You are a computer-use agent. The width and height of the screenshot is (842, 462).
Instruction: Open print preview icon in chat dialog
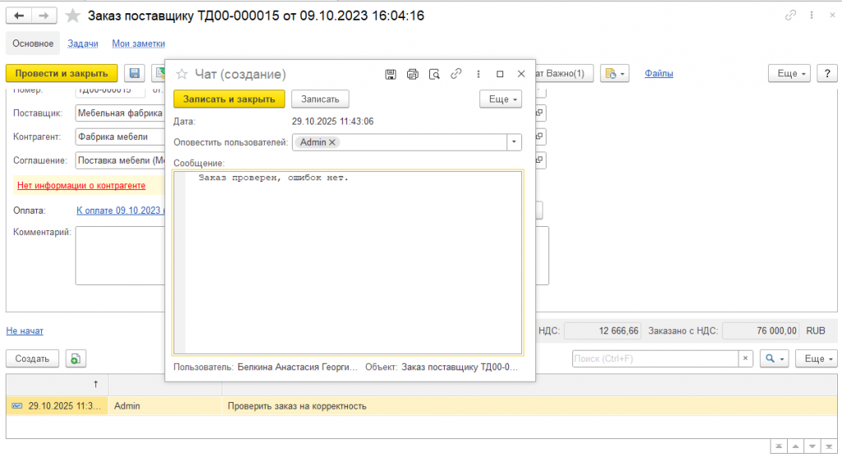tap(434, 74)
